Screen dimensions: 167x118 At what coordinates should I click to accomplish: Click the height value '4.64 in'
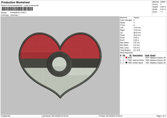(x=163, y=7)
